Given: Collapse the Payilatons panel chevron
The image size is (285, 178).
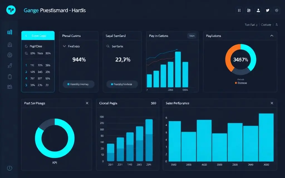Looking at the screenshot, I should point(272,36).
